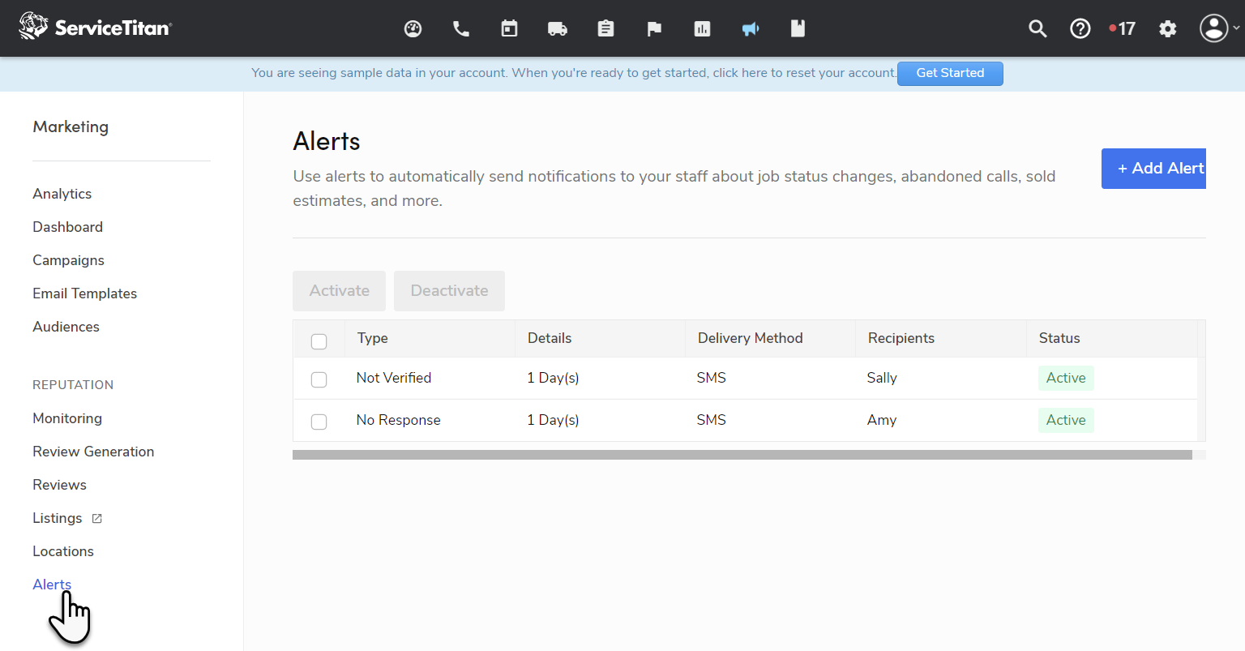Click the horizontal scrollbar below the alerts table

742,455
